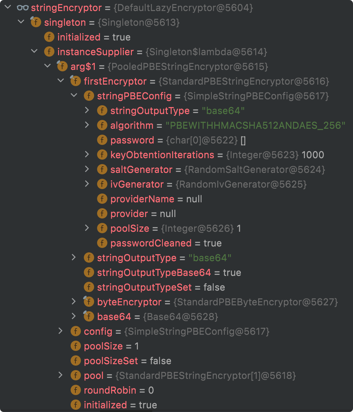Click the field icon next to config

(x=75, y=331)
